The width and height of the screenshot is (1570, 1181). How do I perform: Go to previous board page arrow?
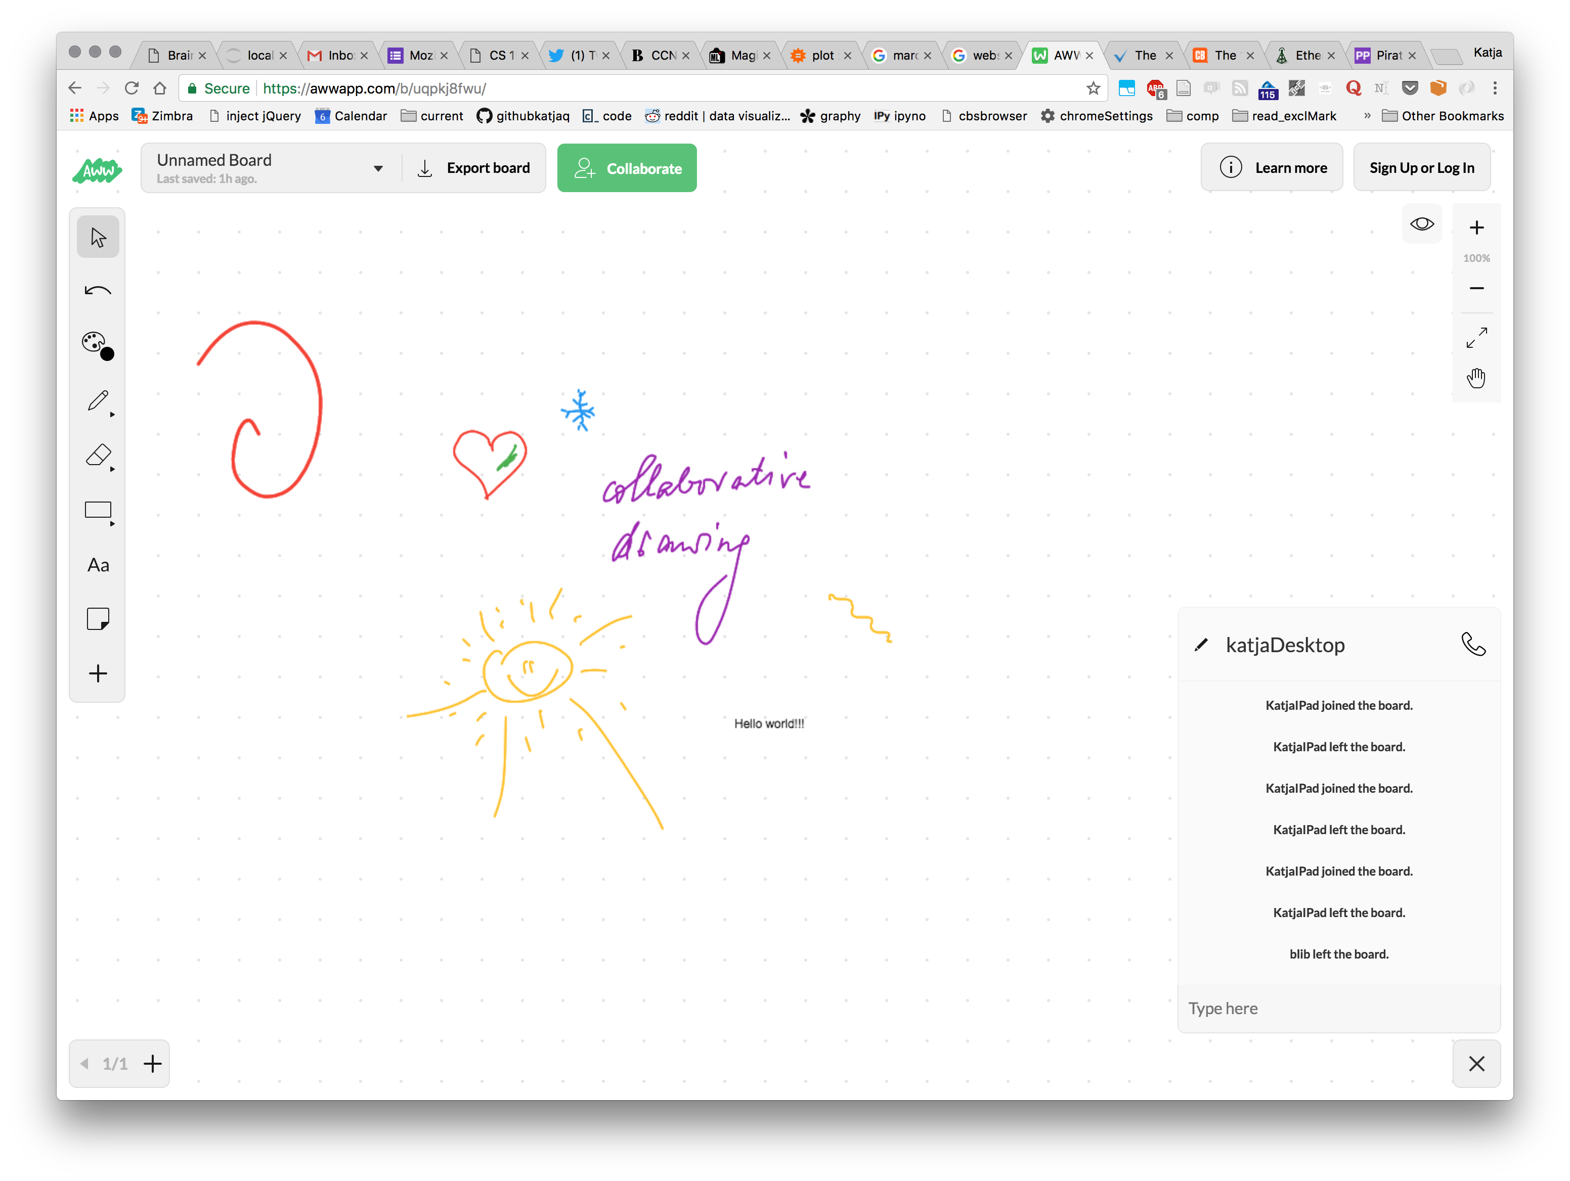pyautogui.click(x=84, y=1063)
